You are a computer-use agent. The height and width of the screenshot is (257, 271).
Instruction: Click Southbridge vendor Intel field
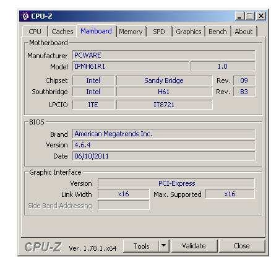pos(93,92)
